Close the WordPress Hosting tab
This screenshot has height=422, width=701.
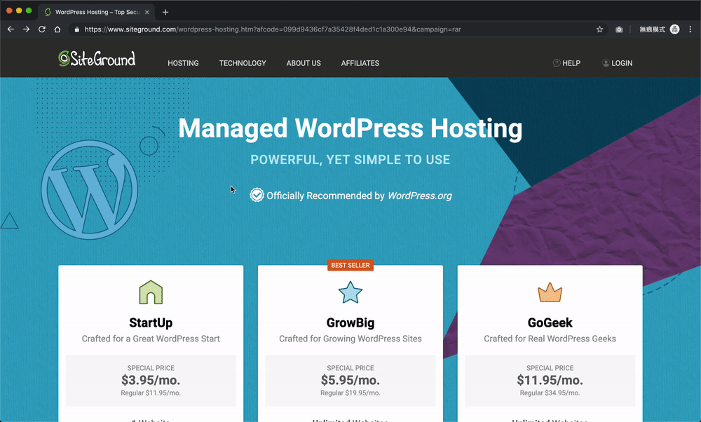click(x=147, y=12)
